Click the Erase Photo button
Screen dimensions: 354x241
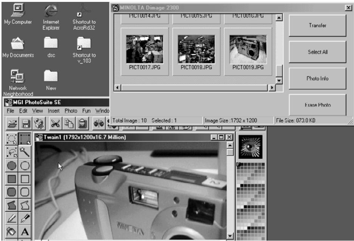point(317,105)
